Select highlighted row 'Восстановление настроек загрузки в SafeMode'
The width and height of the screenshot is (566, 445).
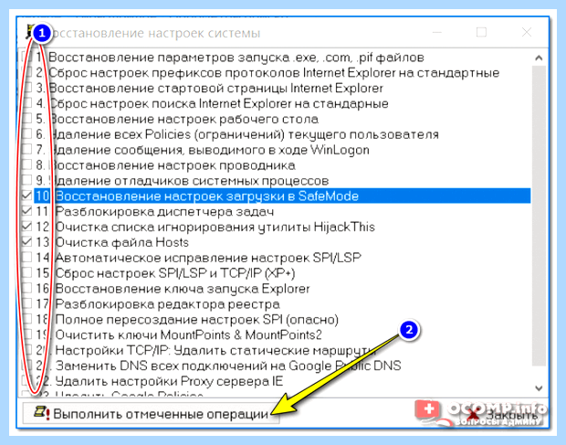282,196
